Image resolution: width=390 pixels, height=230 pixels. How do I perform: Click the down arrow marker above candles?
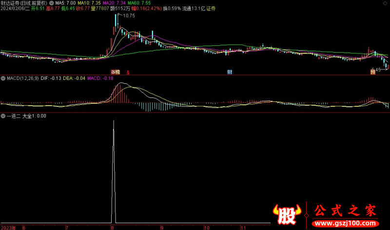coord(263,45)
